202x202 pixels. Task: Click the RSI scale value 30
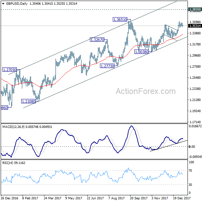190,185
